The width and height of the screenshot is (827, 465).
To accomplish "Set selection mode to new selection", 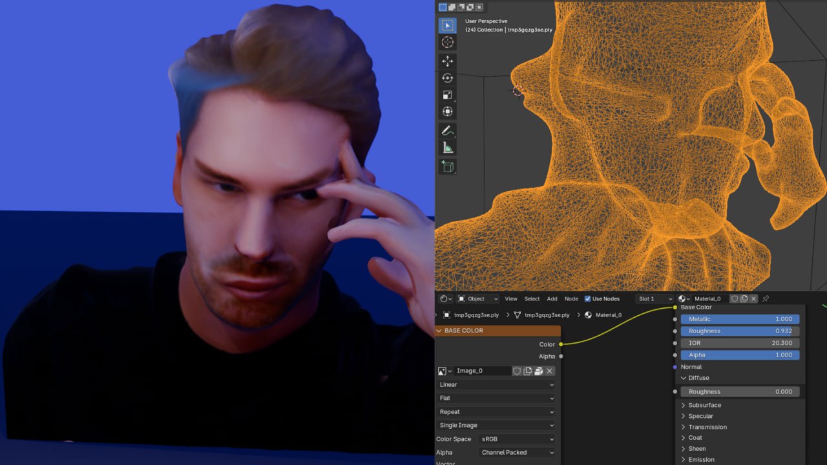I will click(x=443, y=7).
